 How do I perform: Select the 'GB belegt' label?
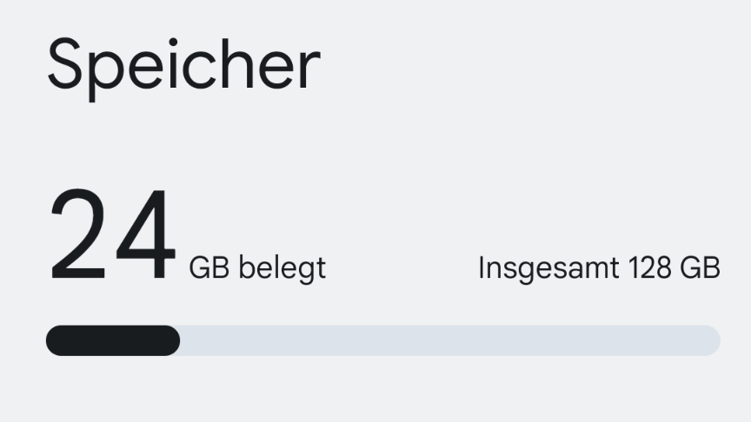click(257, 268)
